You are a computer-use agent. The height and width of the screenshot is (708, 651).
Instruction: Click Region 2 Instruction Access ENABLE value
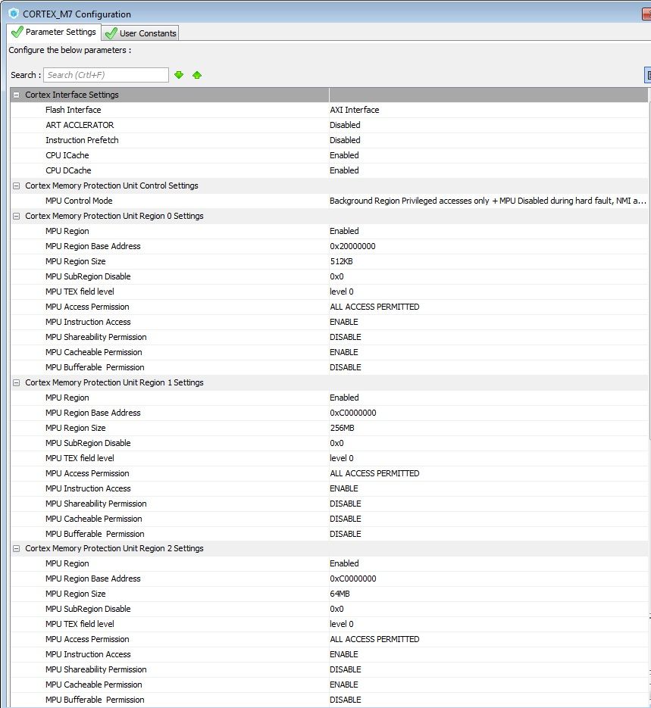click(344, 654)
